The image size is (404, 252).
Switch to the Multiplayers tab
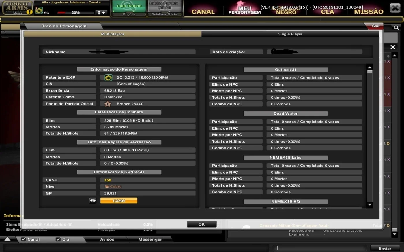coord(113,34)
